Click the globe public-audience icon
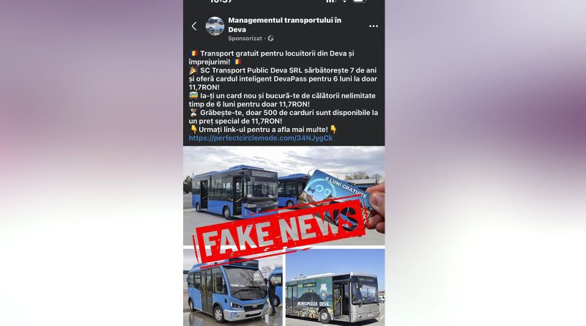 pyautogui.click(x=270, y=39)
